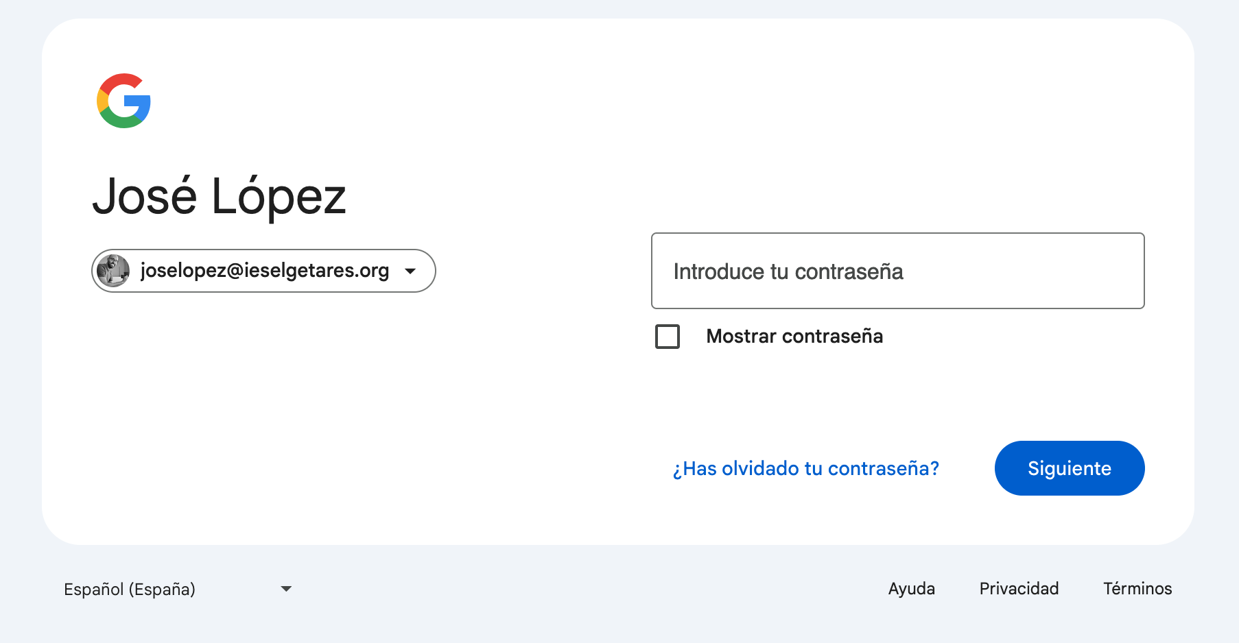Click the 'Mostrar contraseña' label text
This screenshot has height=643, width=1239.
coord(794,337)
